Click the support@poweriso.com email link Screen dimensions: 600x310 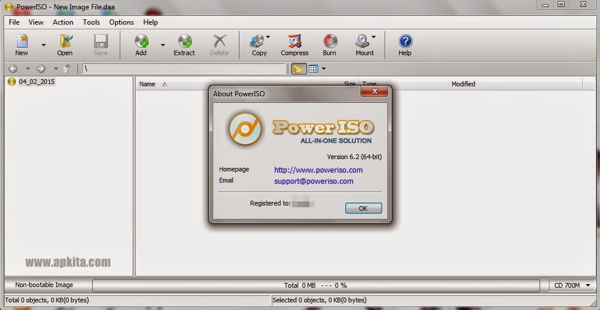314,181
